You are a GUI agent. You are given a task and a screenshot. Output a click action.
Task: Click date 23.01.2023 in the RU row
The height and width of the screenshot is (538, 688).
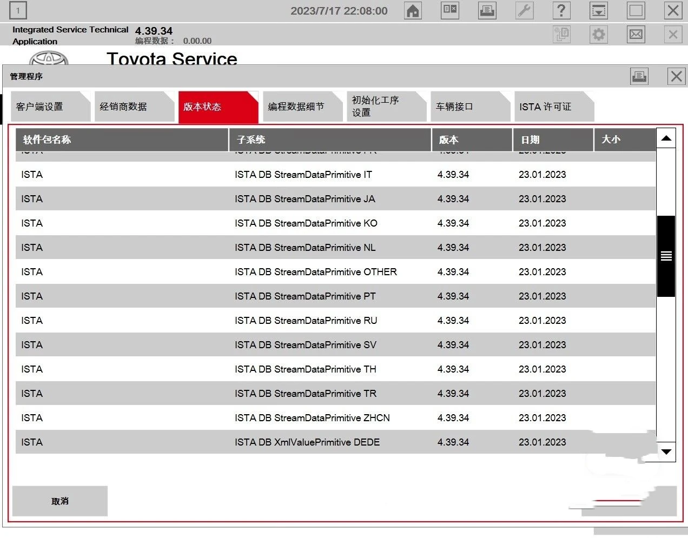pos(542,321)
